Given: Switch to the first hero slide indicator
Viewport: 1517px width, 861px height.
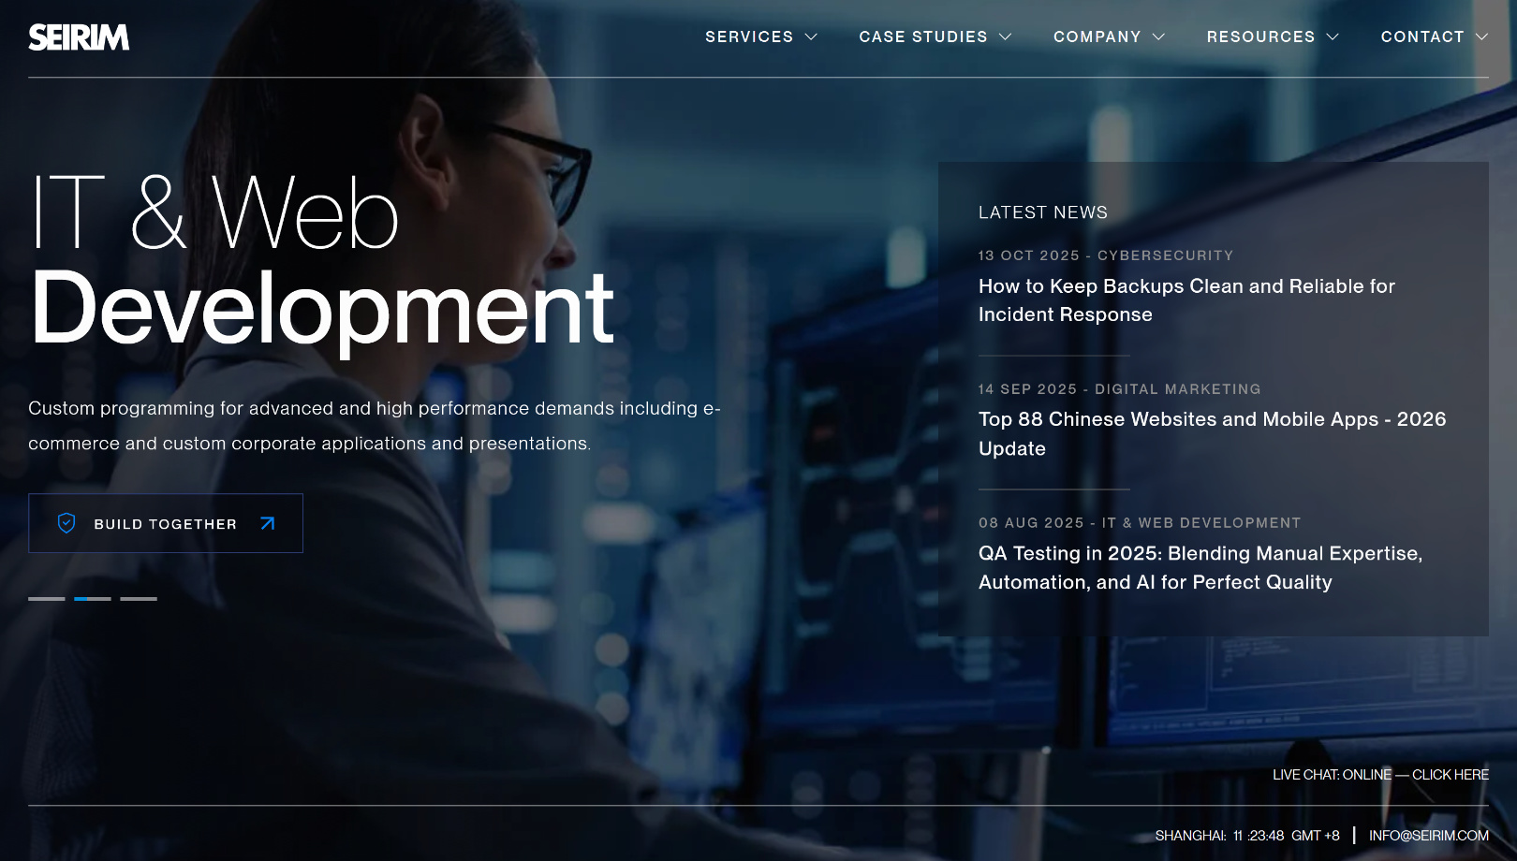Looking at the screenshot, I should coord(47,598).
